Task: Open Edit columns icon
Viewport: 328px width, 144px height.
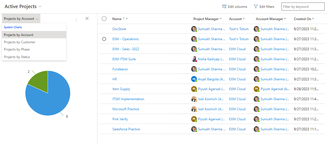Action: click(x=224, y=7)
